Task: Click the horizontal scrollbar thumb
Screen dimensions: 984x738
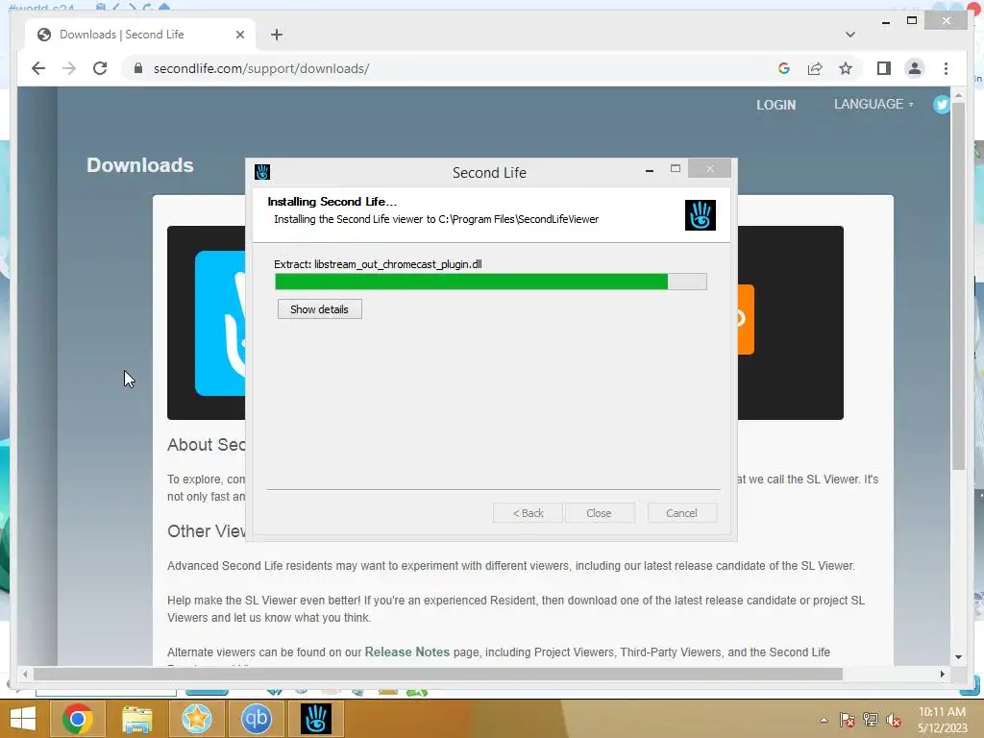Action: pyautogui.click(x=437, y=674)
